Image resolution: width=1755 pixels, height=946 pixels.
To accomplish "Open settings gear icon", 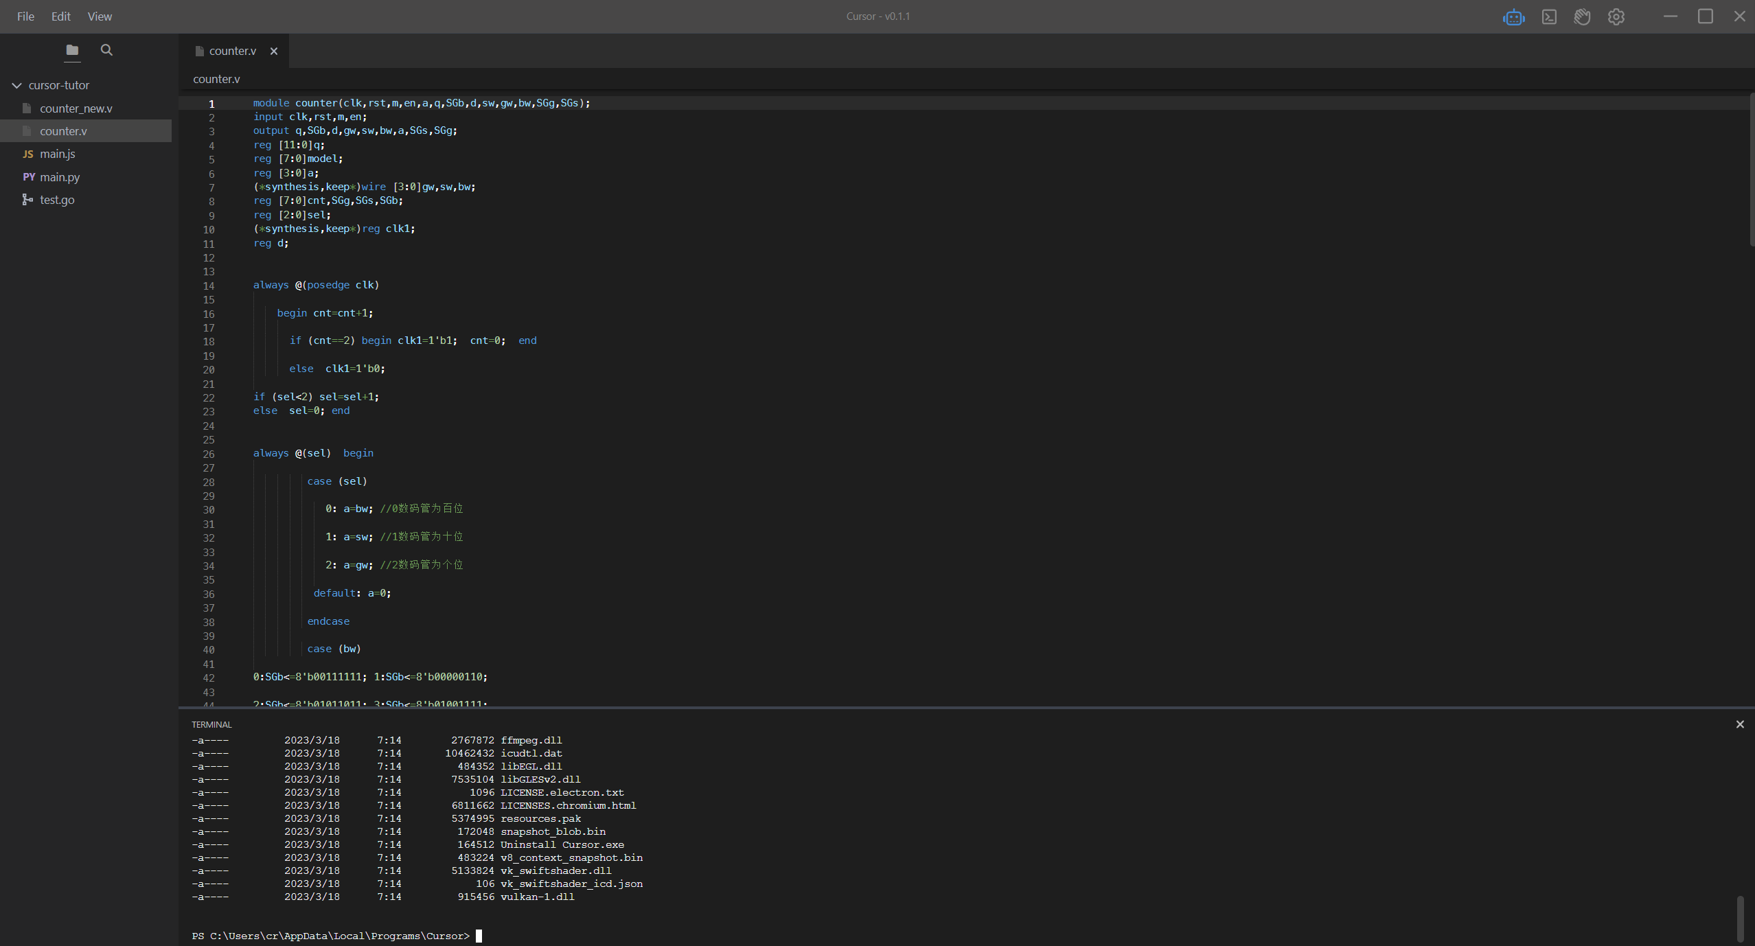I will tap(1616, 17).
